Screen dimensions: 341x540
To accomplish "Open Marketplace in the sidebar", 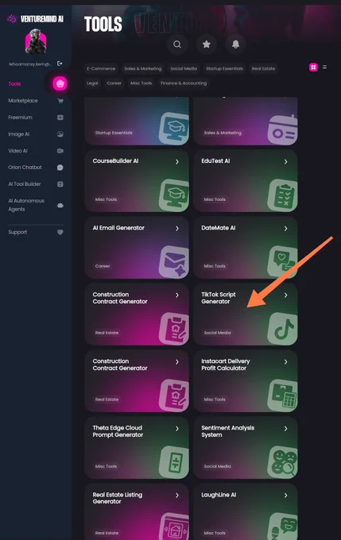I will click(23, 101).
